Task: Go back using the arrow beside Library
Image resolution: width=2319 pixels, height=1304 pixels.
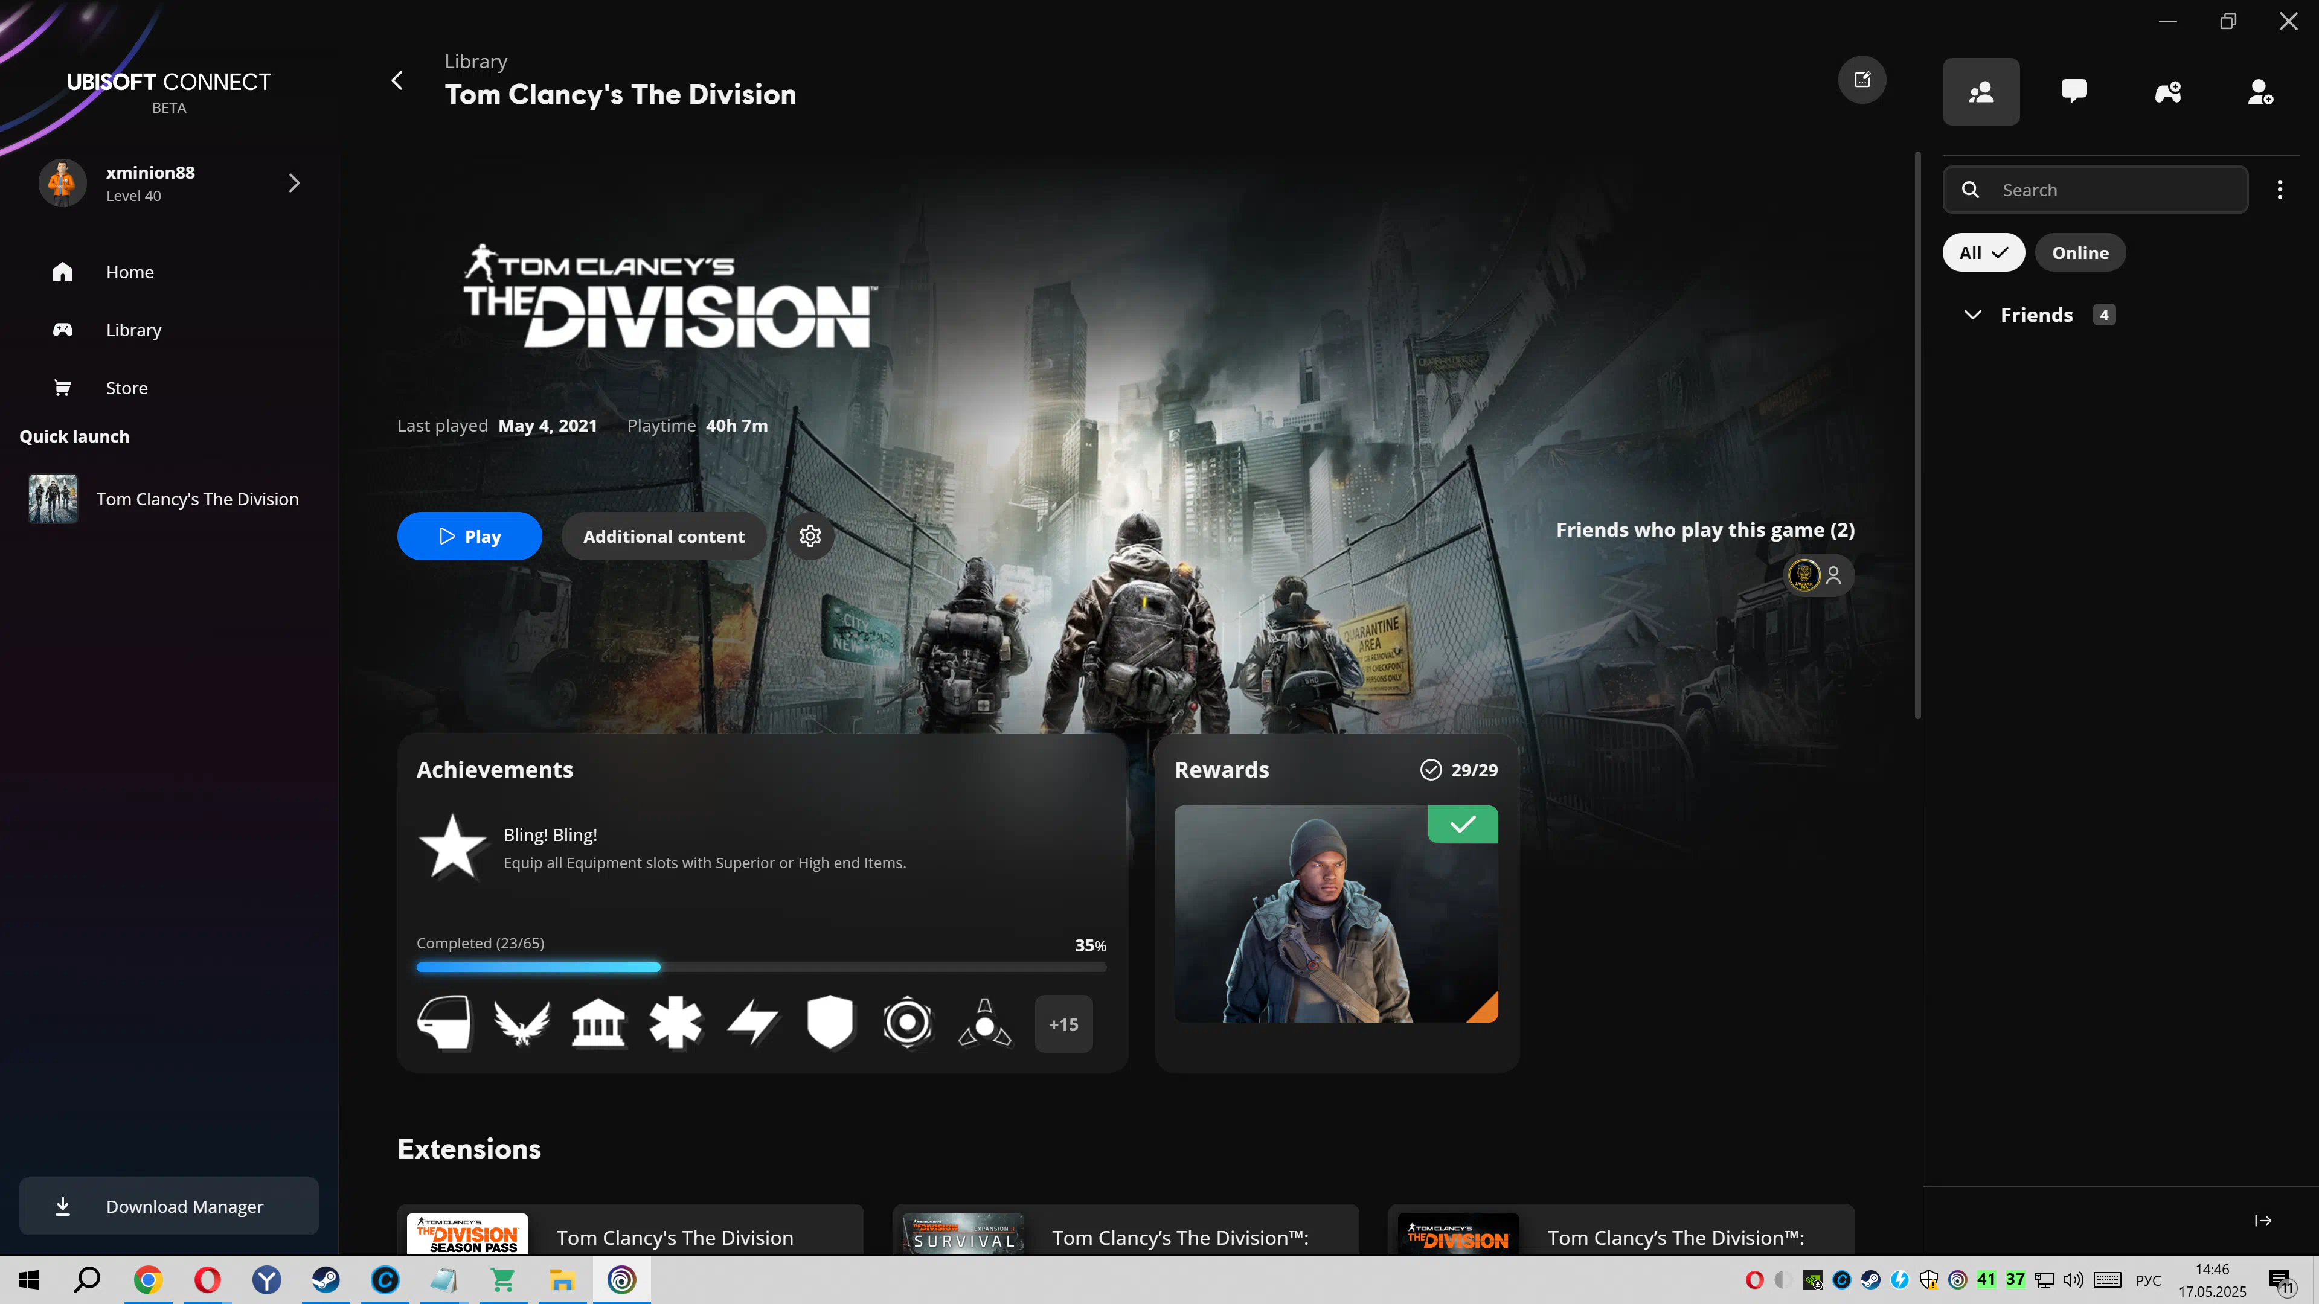Action: pyautogui.click(x=397, y=80)
